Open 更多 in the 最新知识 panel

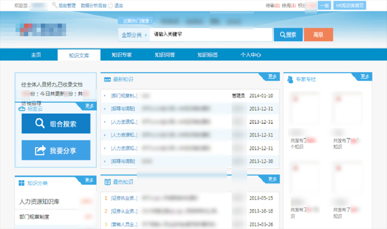click(272, 76)
